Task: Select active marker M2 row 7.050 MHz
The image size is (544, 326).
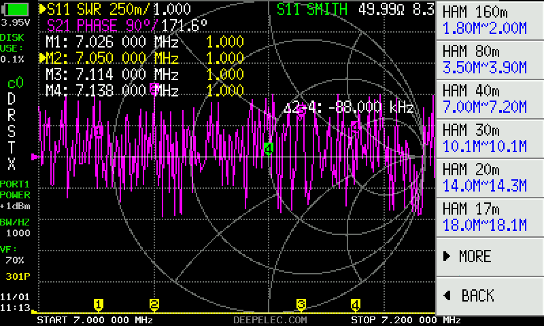Action: tap(145, 58)
